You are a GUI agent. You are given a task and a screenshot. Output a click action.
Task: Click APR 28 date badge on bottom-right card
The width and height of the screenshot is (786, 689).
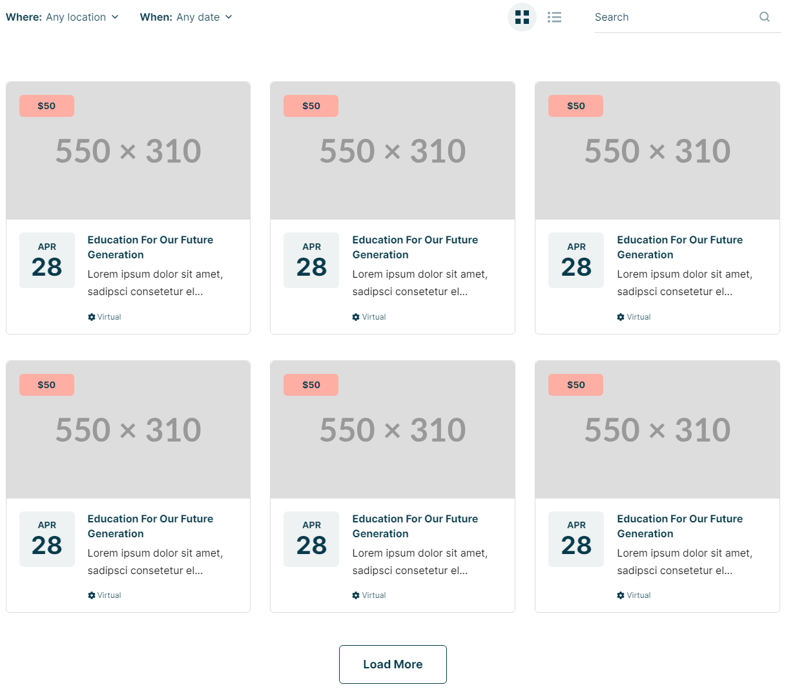(576, 539)
